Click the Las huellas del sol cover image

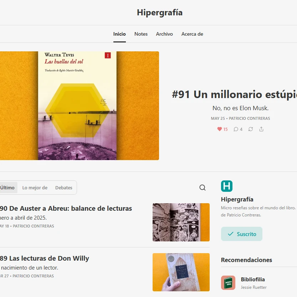tap(80, 106)
